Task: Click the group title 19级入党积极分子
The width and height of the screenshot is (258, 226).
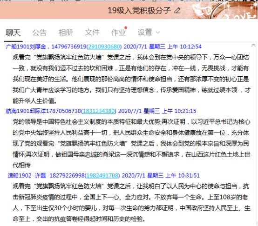Action: 139,11
